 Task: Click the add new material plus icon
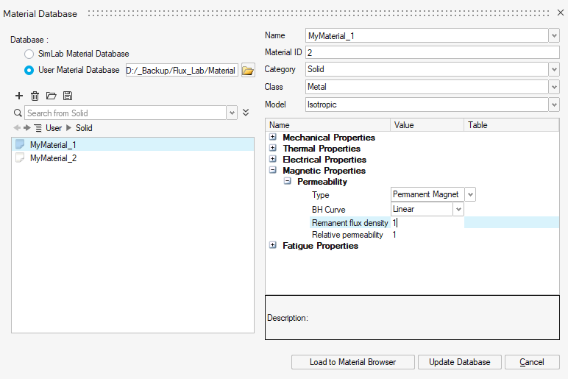click(19, 96)
